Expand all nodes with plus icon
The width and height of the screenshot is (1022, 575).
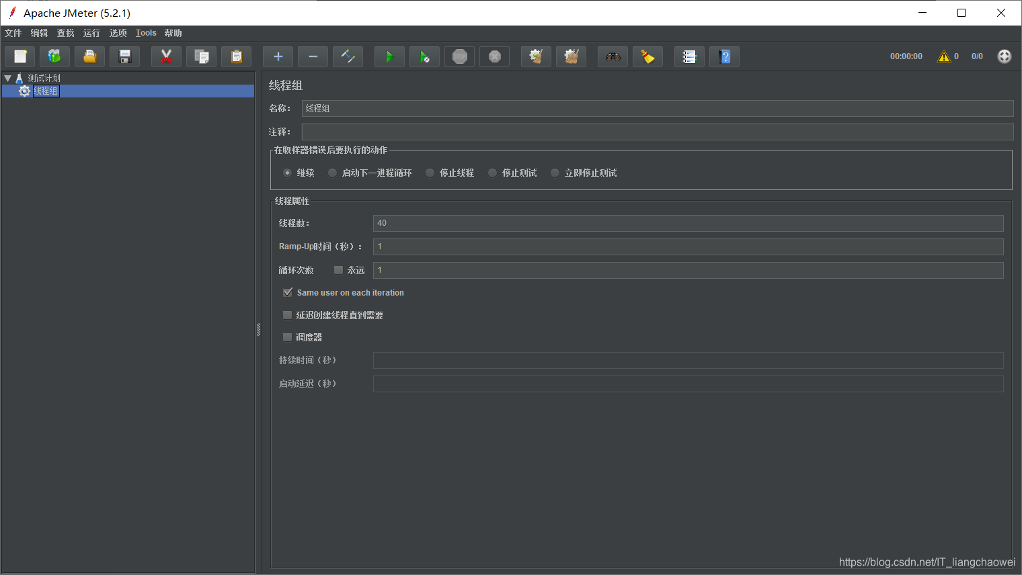tap(278, 56)
